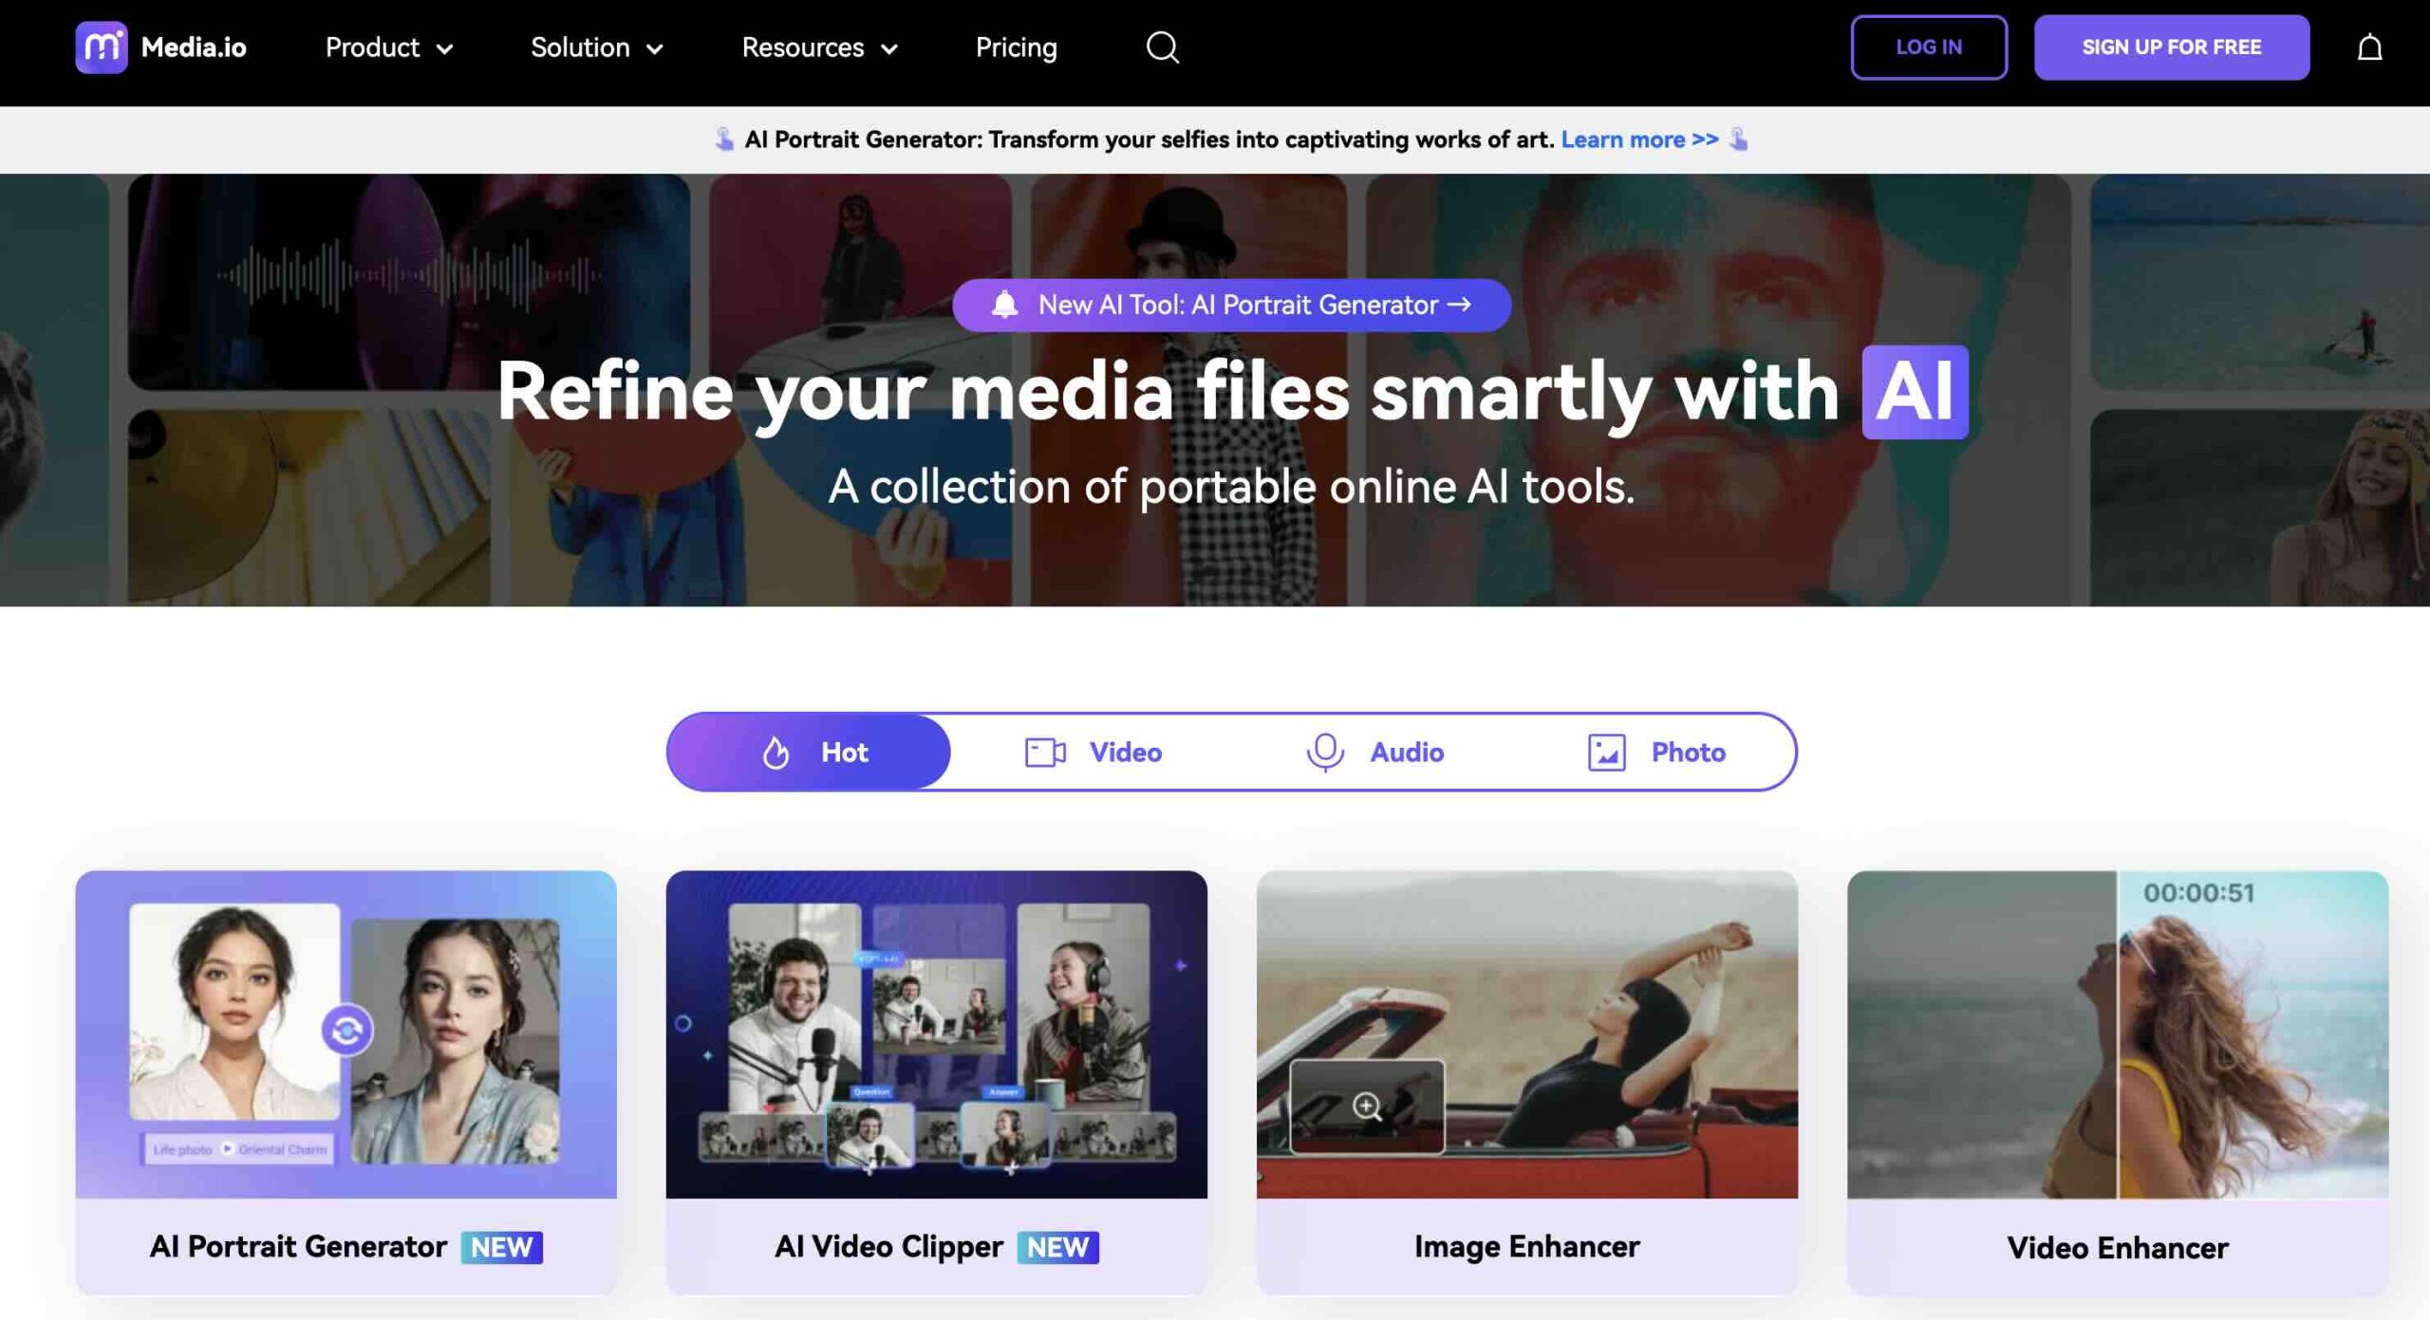
Task: Expand the Solution dropdown
Action: (596, 46)
